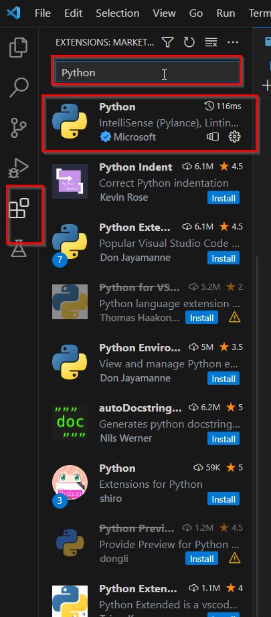Click 'Extensions for Python' description

(151, 484)
